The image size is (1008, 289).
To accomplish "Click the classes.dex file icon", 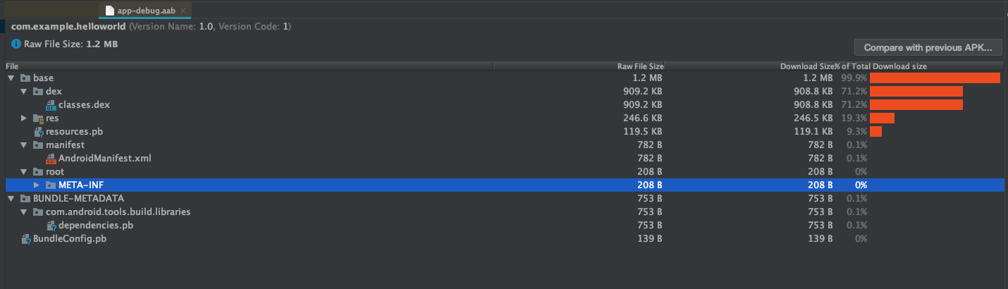I will 51,105.
